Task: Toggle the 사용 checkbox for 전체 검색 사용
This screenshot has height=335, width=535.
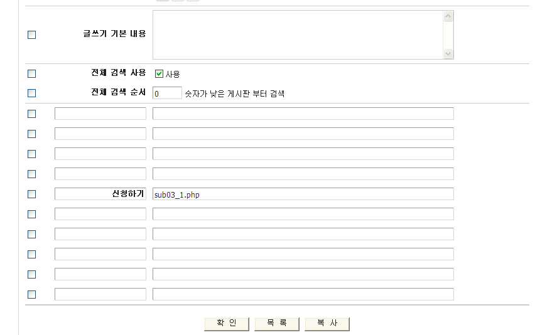Action: 159,73
